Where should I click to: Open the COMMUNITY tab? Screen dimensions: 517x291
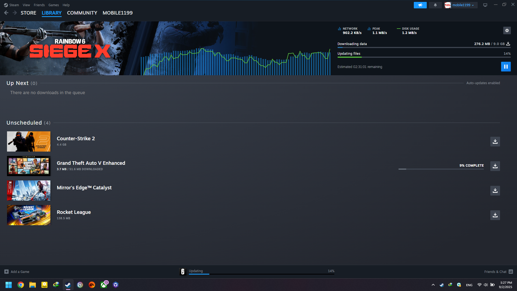tap(82, 13)
